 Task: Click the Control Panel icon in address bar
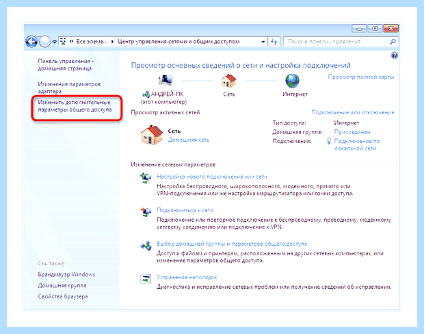[63, 42]
